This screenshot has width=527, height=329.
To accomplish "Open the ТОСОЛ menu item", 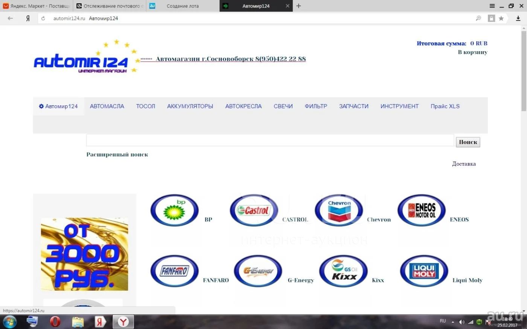I will (146, 106).
